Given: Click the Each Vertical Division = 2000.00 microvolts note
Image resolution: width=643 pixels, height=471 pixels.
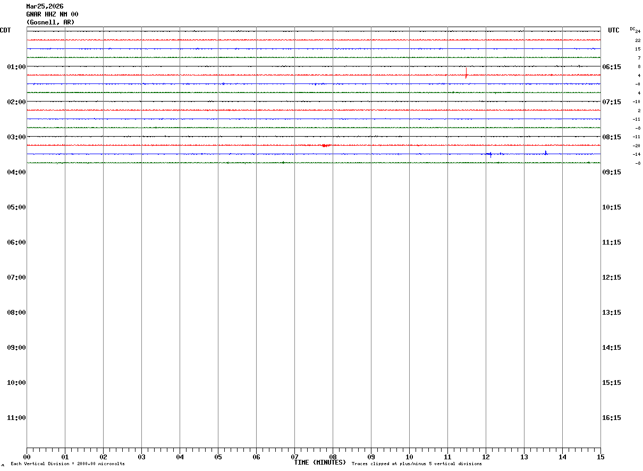Looking at the screenshot, I should pos(67,464).
